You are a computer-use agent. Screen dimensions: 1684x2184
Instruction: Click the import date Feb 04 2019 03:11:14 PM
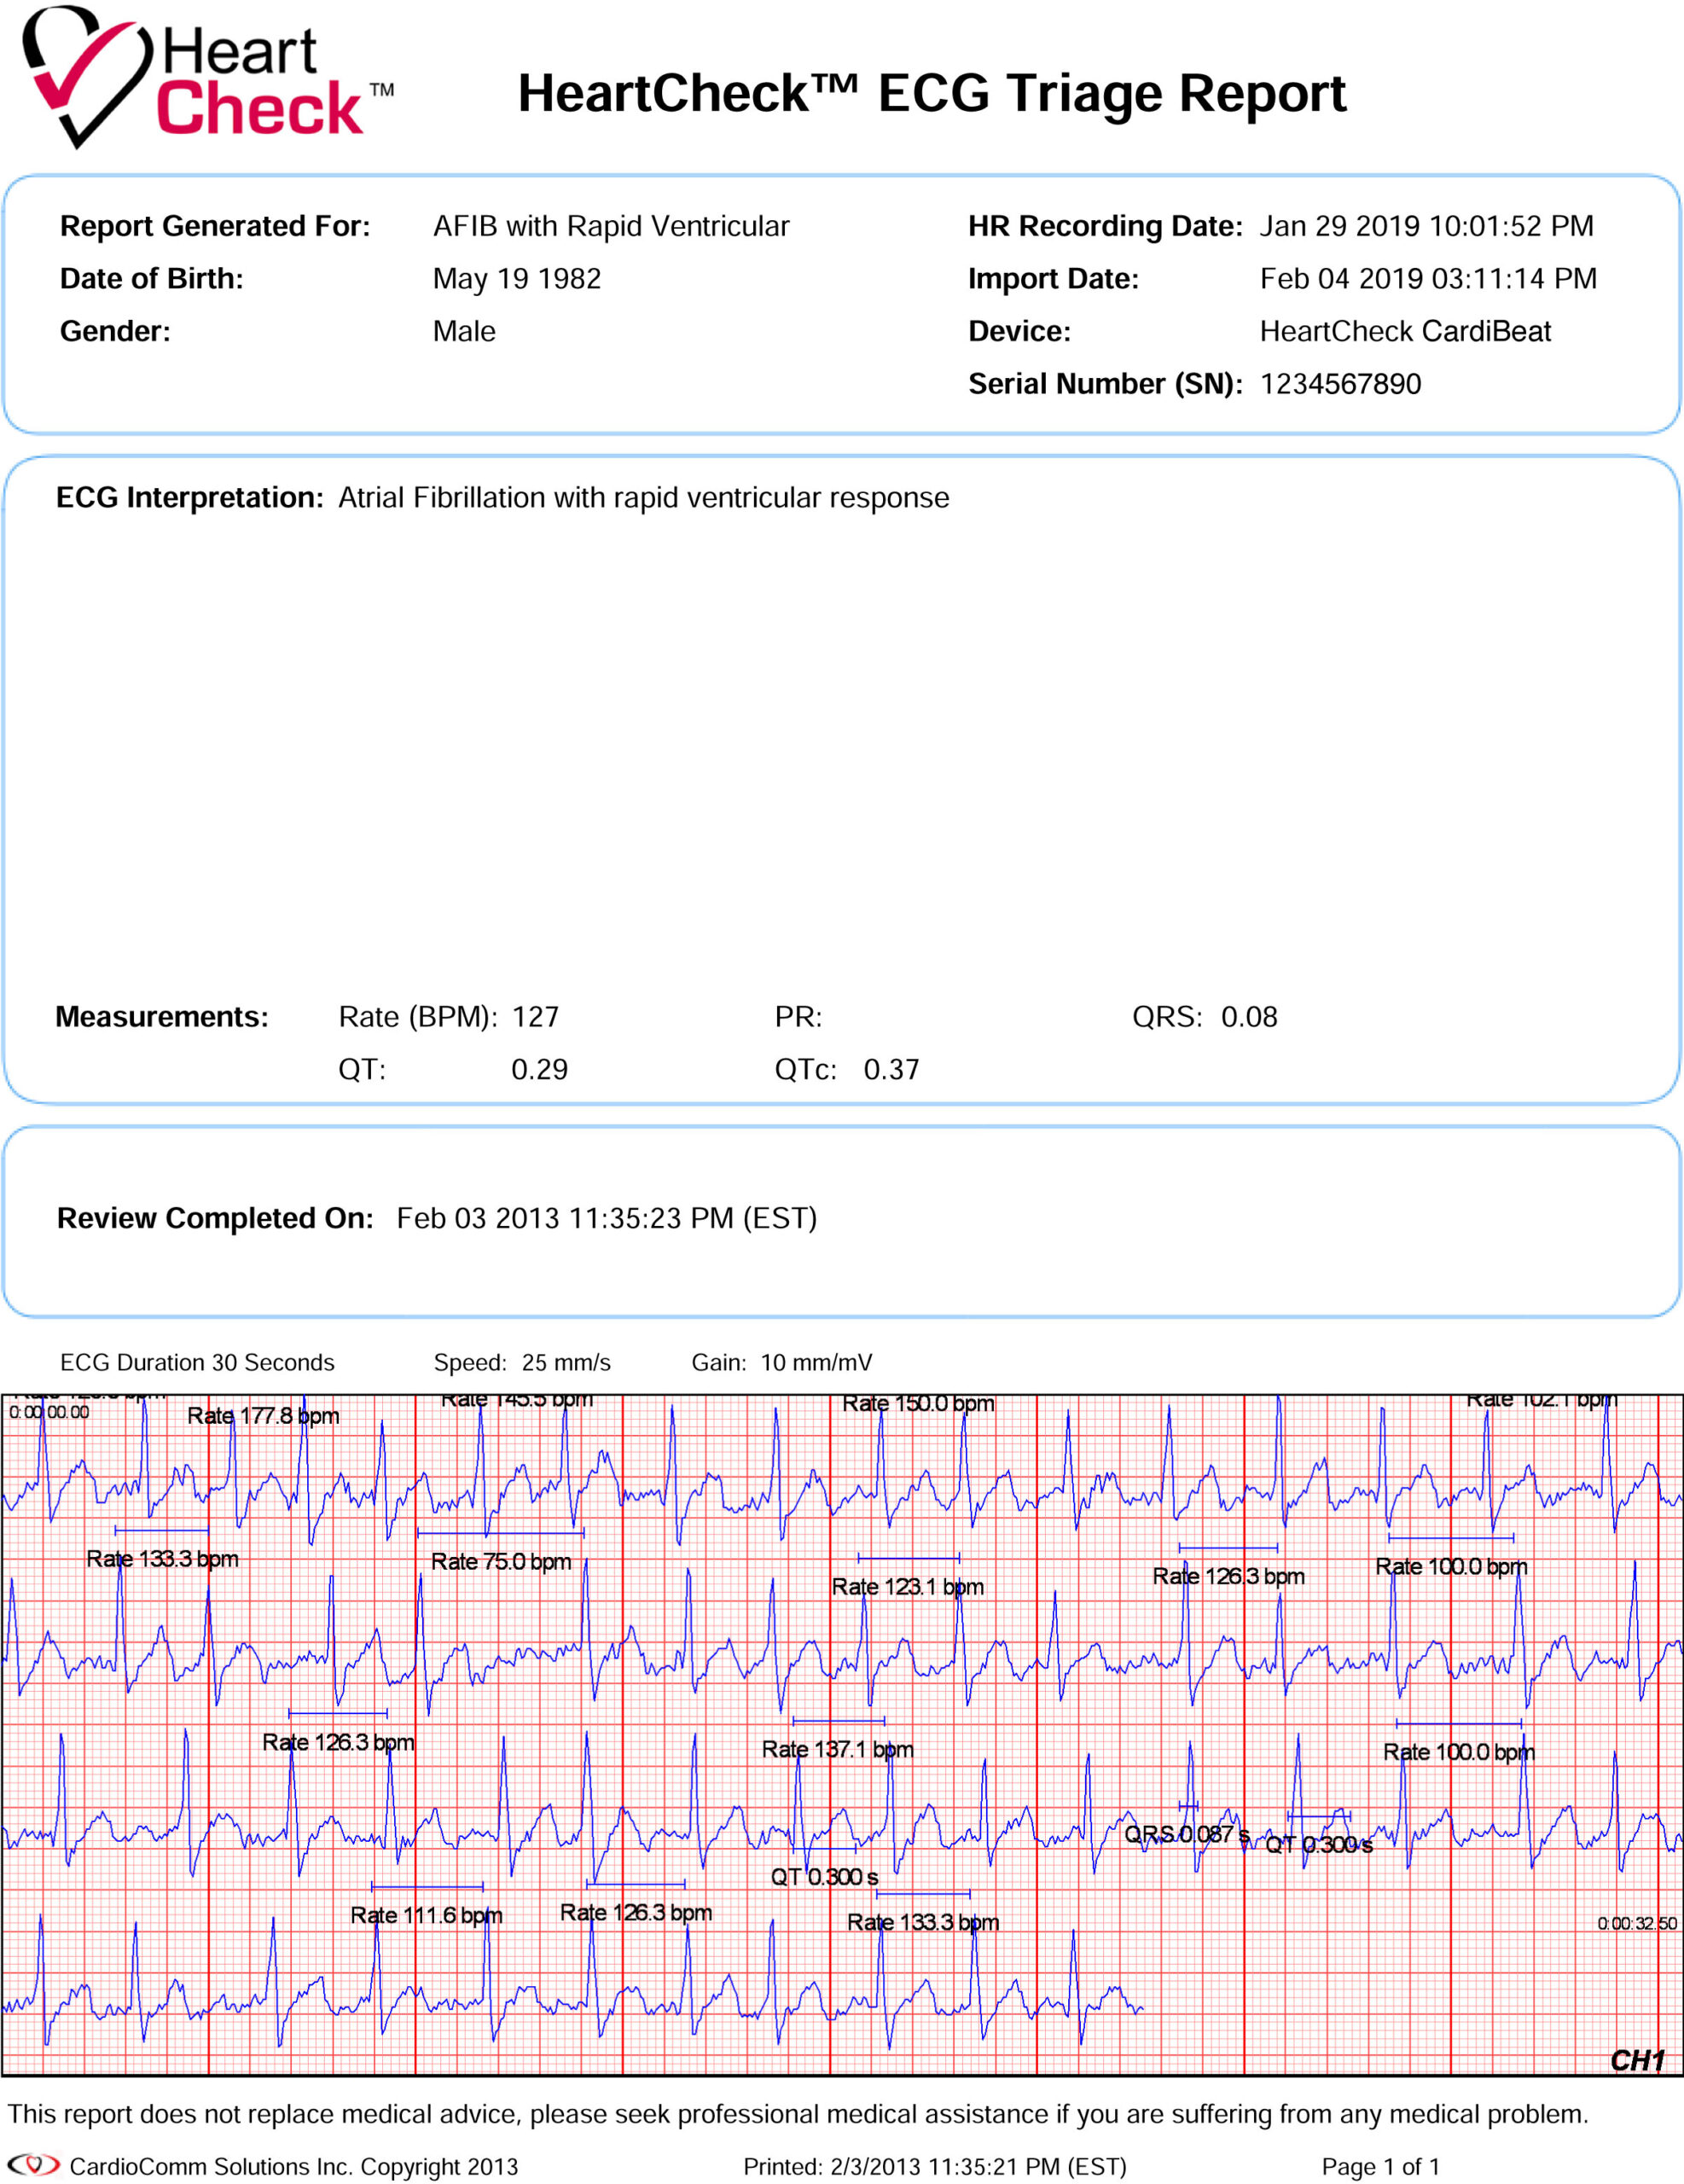(x=1428, y=279)
